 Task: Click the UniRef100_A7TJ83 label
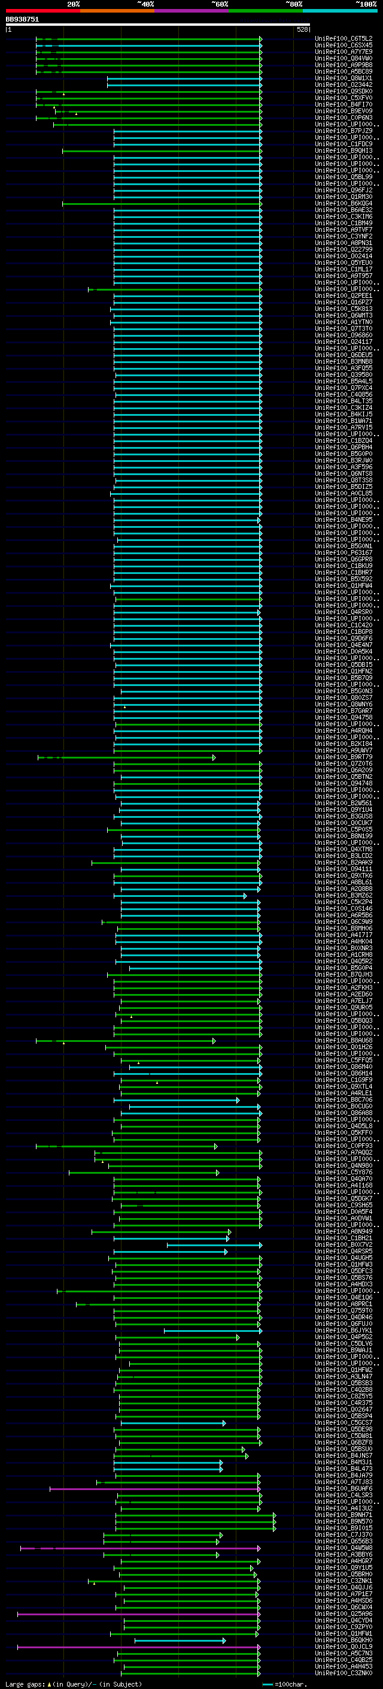pos(344,1482)
